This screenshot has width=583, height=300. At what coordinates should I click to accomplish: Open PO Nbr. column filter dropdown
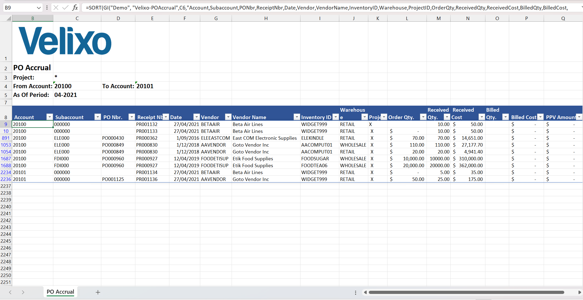[131, 117]
